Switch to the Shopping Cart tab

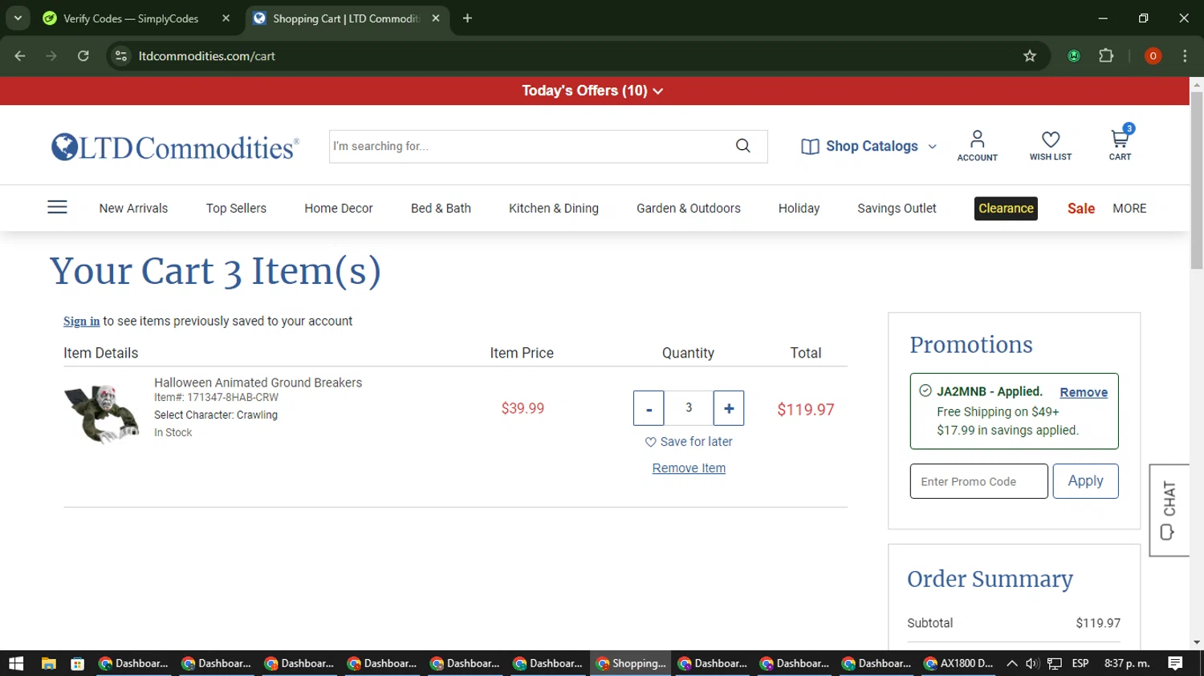point(347,18)
